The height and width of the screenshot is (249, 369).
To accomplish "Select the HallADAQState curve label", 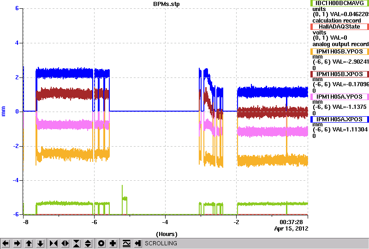I will 339,27.
